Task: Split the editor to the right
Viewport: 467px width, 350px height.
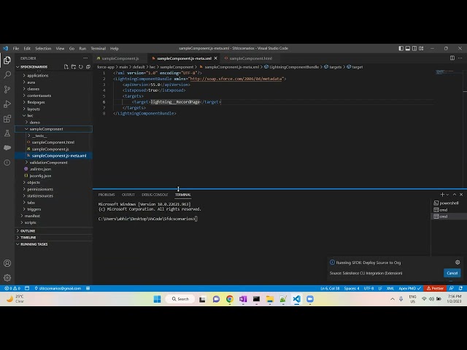Action: click(x=452, y=58)
